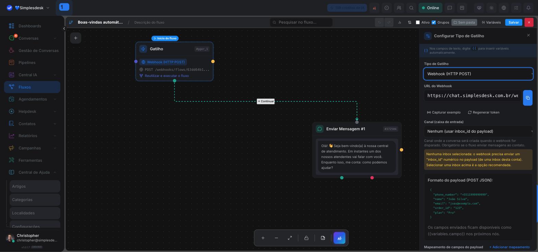
Task: Click the Salvar button
Action: coord(514,22)
